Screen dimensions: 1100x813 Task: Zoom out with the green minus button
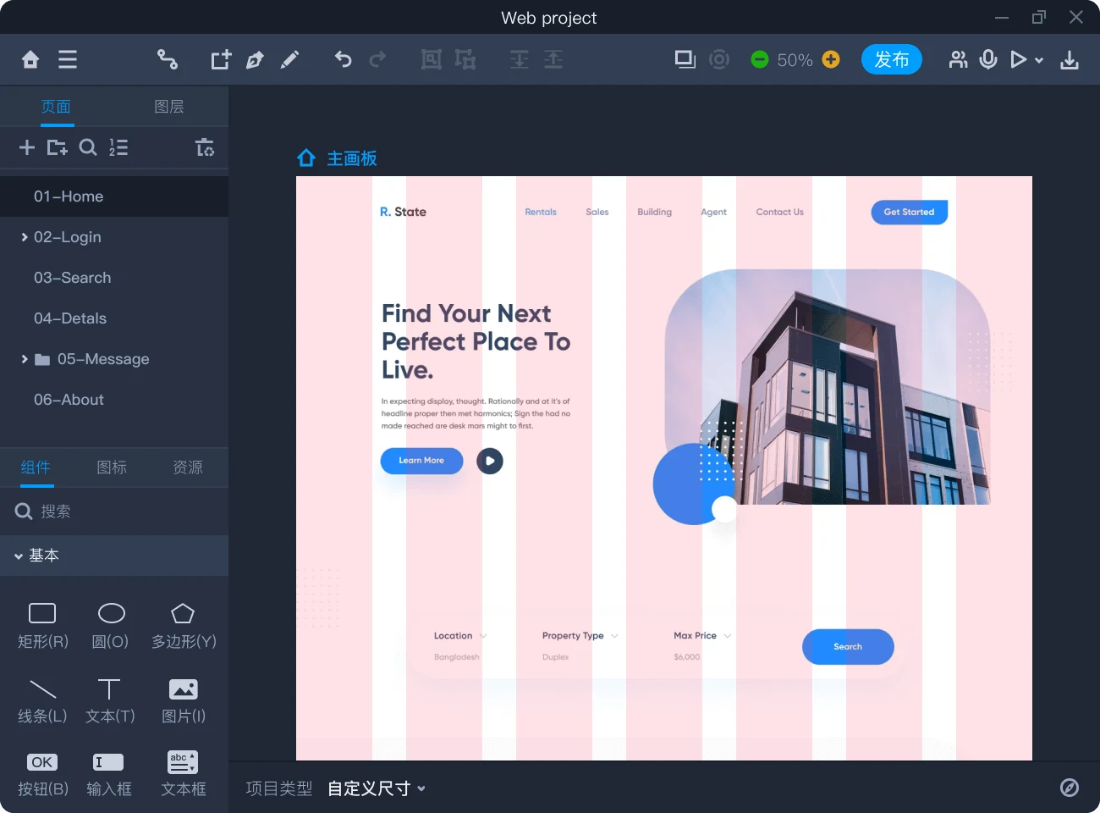click(x=760, y=59)
